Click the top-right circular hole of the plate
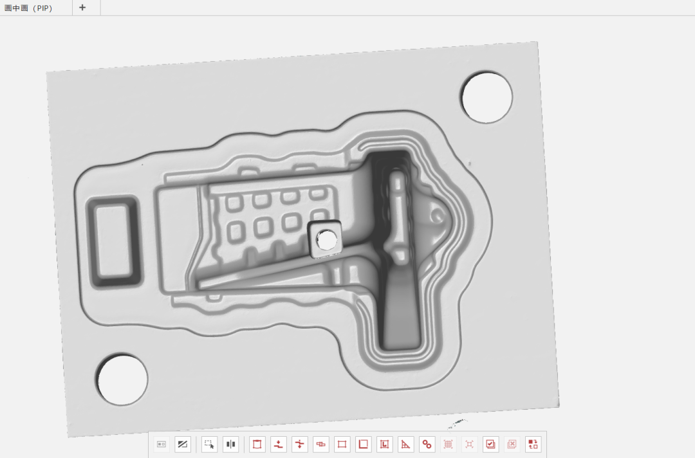Screen dimensions: 695x458 coord(486,97)
